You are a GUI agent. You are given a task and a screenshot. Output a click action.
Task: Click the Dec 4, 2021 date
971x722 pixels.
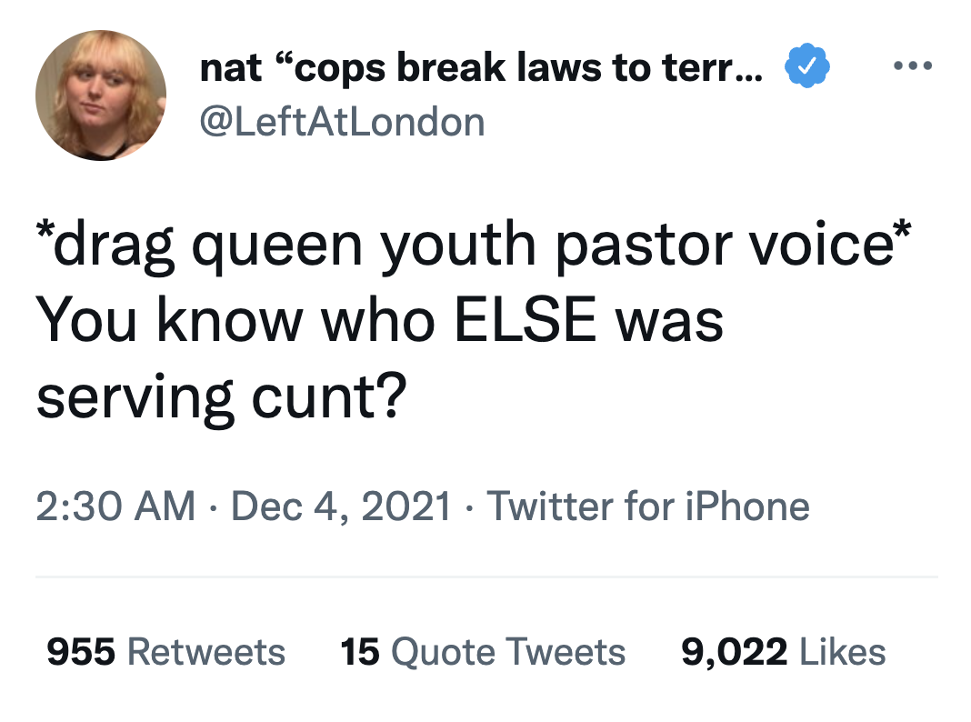[341, 506]
